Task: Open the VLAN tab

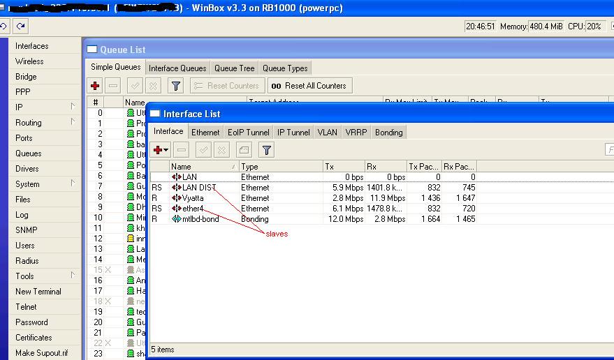Action: tap(328, 133)
